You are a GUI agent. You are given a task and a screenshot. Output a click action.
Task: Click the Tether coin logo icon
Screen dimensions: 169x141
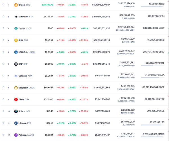point(16,28)
